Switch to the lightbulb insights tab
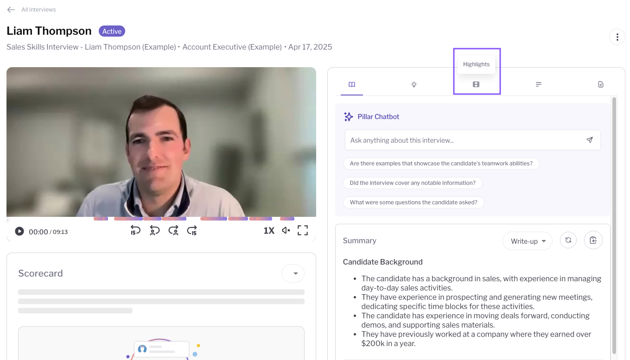The width and height of the screenshot is (630, 360). click(414, 84)
